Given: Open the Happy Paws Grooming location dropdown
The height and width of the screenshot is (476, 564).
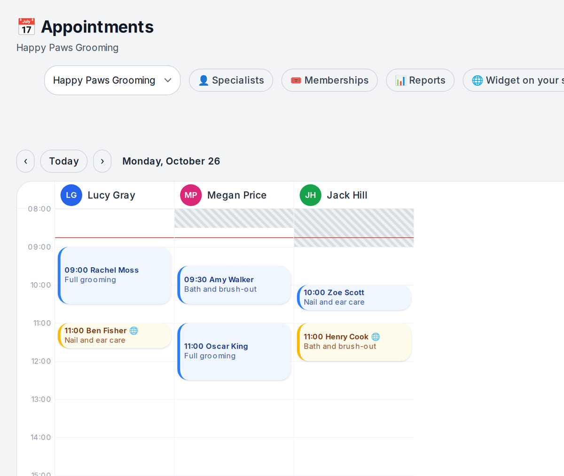Looking at the screenshot, I should click(112, 80).
